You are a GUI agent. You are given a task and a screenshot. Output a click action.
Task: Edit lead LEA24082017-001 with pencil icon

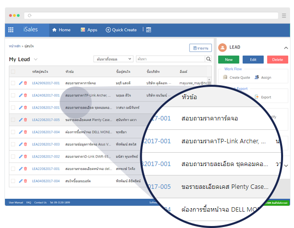(x=21, y=95)
